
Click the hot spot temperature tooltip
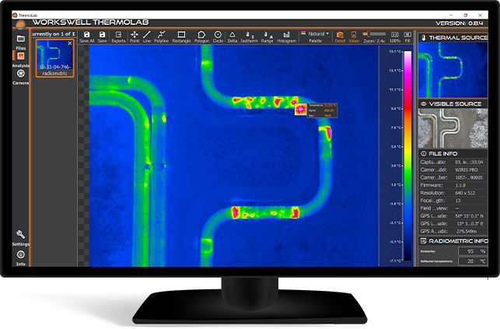tap(322, 110)
